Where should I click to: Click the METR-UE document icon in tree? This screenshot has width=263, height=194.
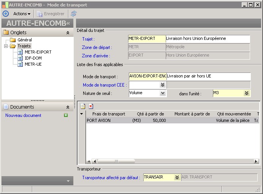(20, 64)
